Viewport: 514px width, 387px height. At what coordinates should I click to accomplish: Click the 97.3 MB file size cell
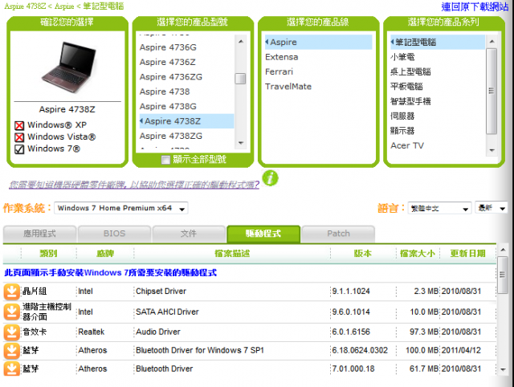coord(424,332)
